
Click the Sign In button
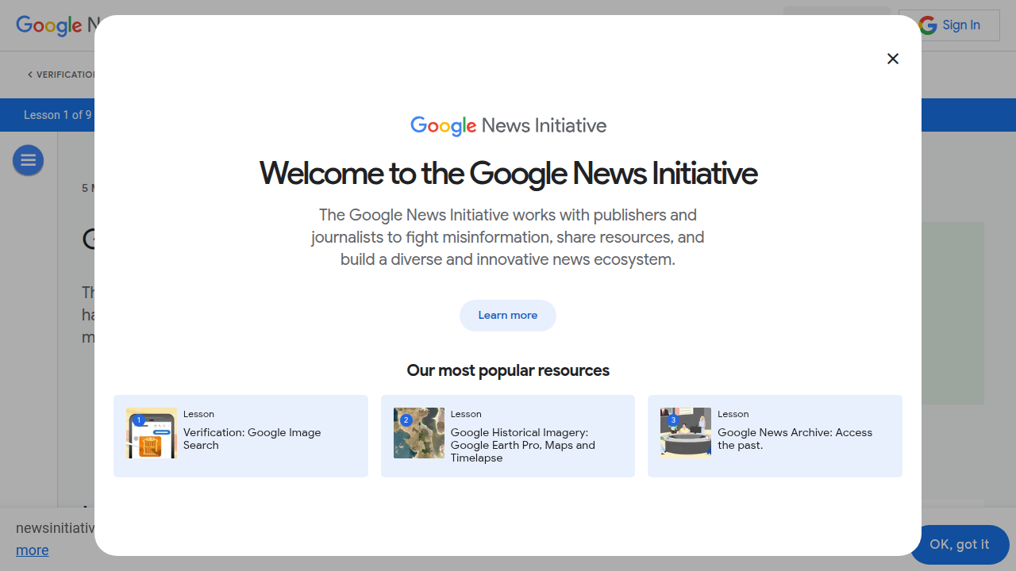point(949,25)
